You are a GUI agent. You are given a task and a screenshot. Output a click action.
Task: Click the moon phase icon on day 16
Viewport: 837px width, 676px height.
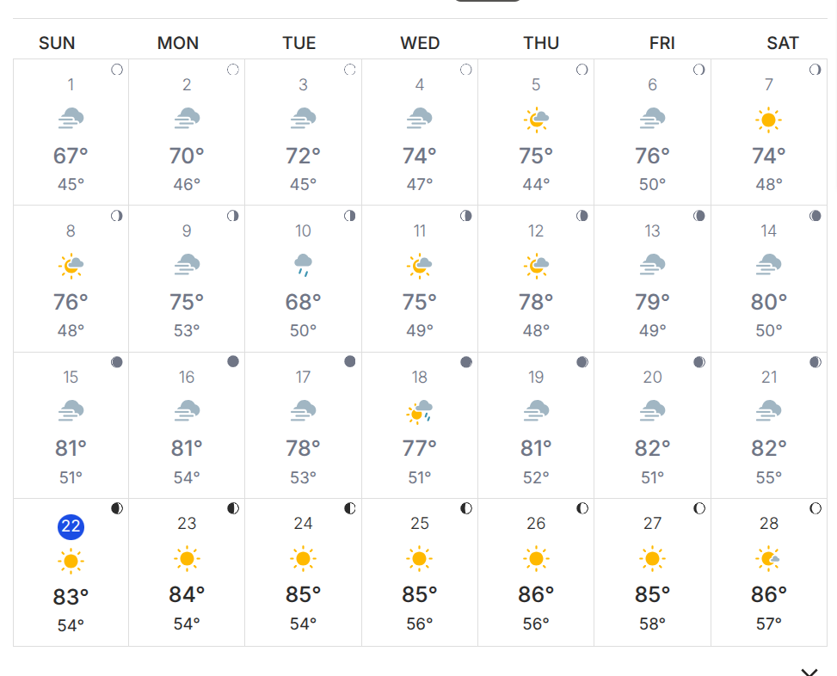point(233,362)
